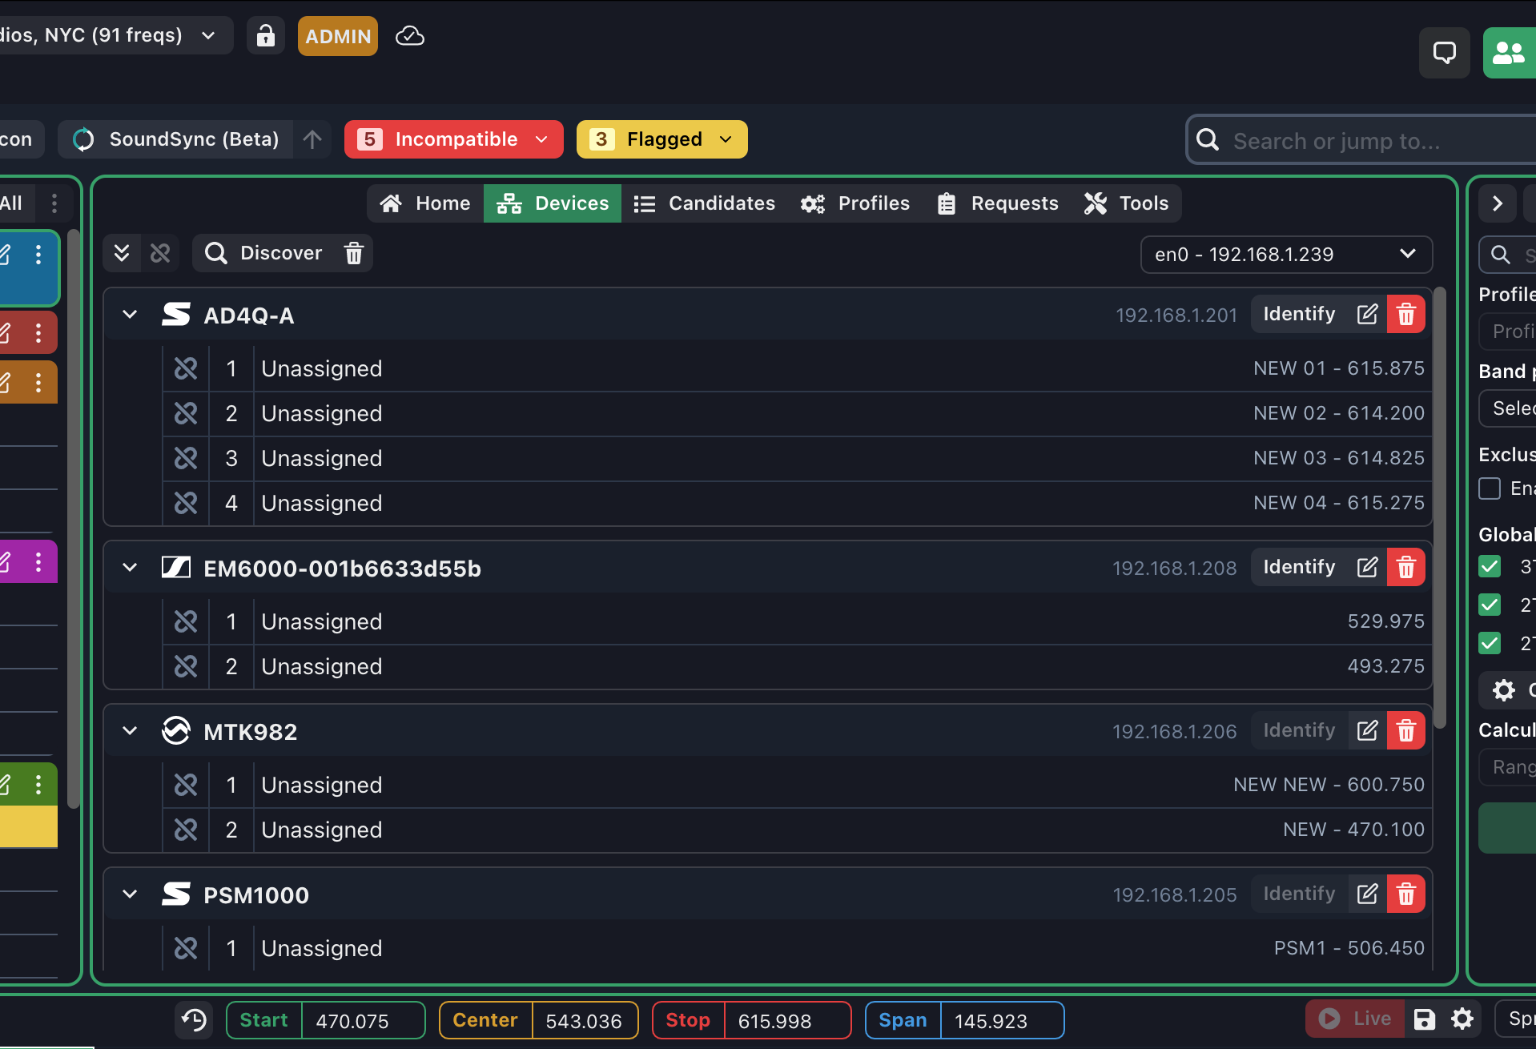Select the Devices tab
The height and width of the screenshot is (1049, 1536).
click(553, 203)
